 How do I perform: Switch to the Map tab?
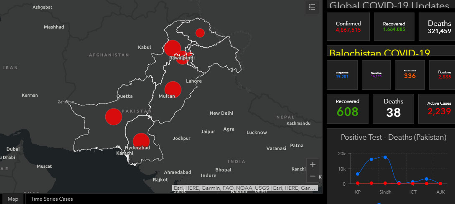tap(13, 199)
